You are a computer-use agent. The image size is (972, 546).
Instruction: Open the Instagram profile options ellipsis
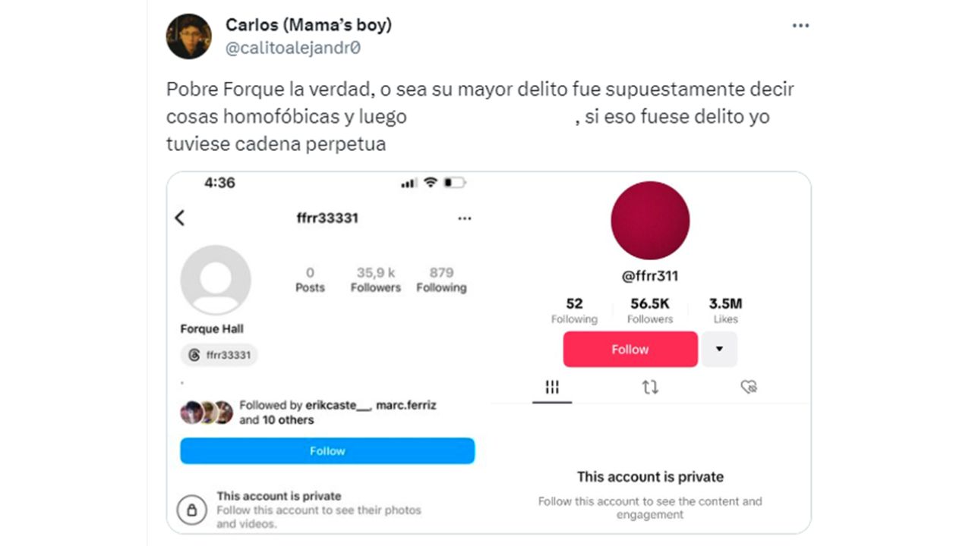[465, 218]
